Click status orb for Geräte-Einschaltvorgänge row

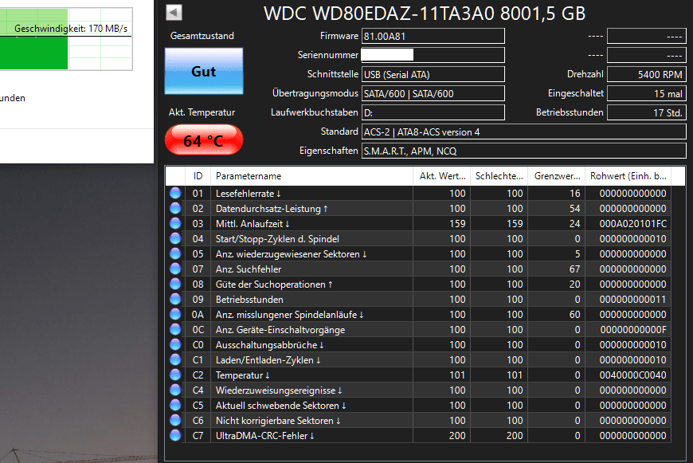coord(175,329)
